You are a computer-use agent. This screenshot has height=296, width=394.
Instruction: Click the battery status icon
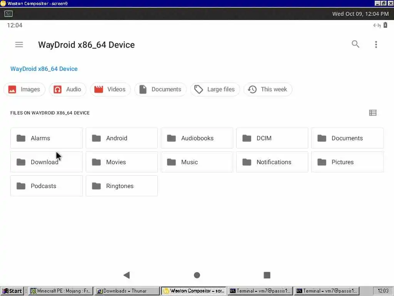coord(385,25)
